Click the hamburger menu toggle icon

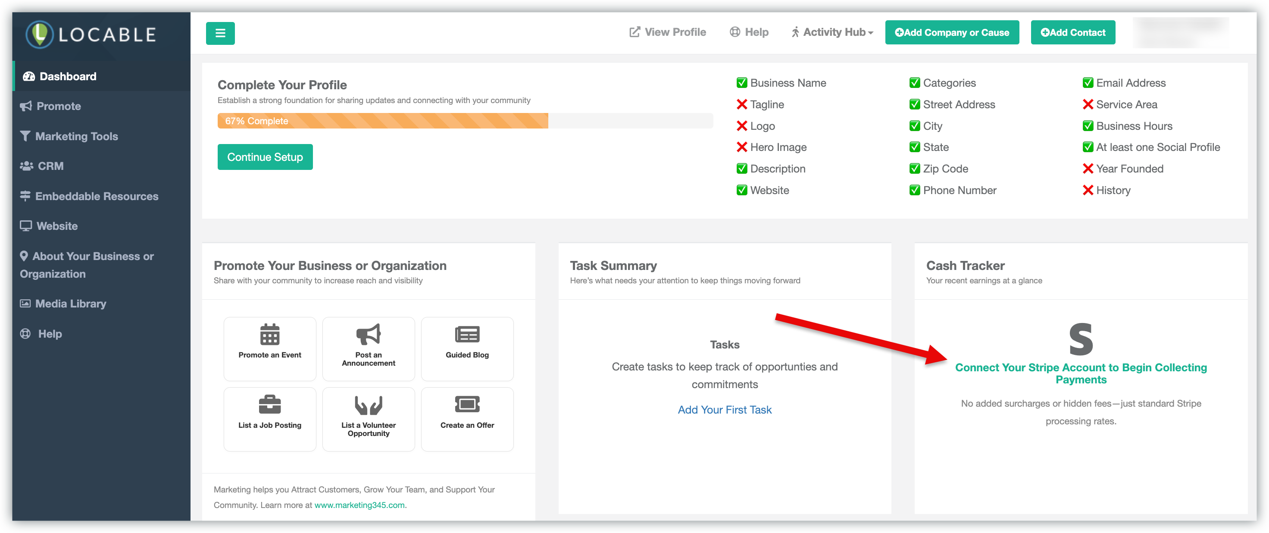pyautogui.click(x=220, y=33)
